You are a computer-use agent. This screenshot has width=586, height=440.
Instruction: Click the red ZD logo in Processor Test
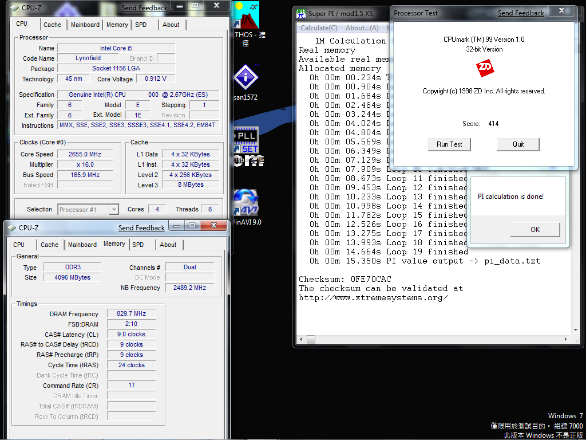tap(485, 69)
